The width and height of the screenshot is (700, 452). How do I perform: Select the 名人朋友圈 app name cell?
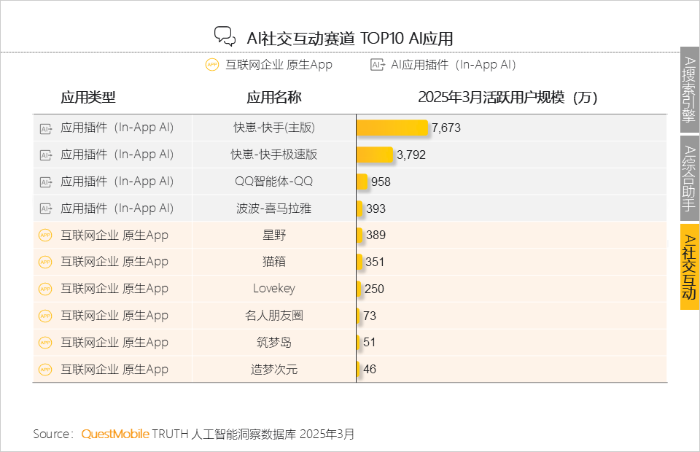click(274, 316)
